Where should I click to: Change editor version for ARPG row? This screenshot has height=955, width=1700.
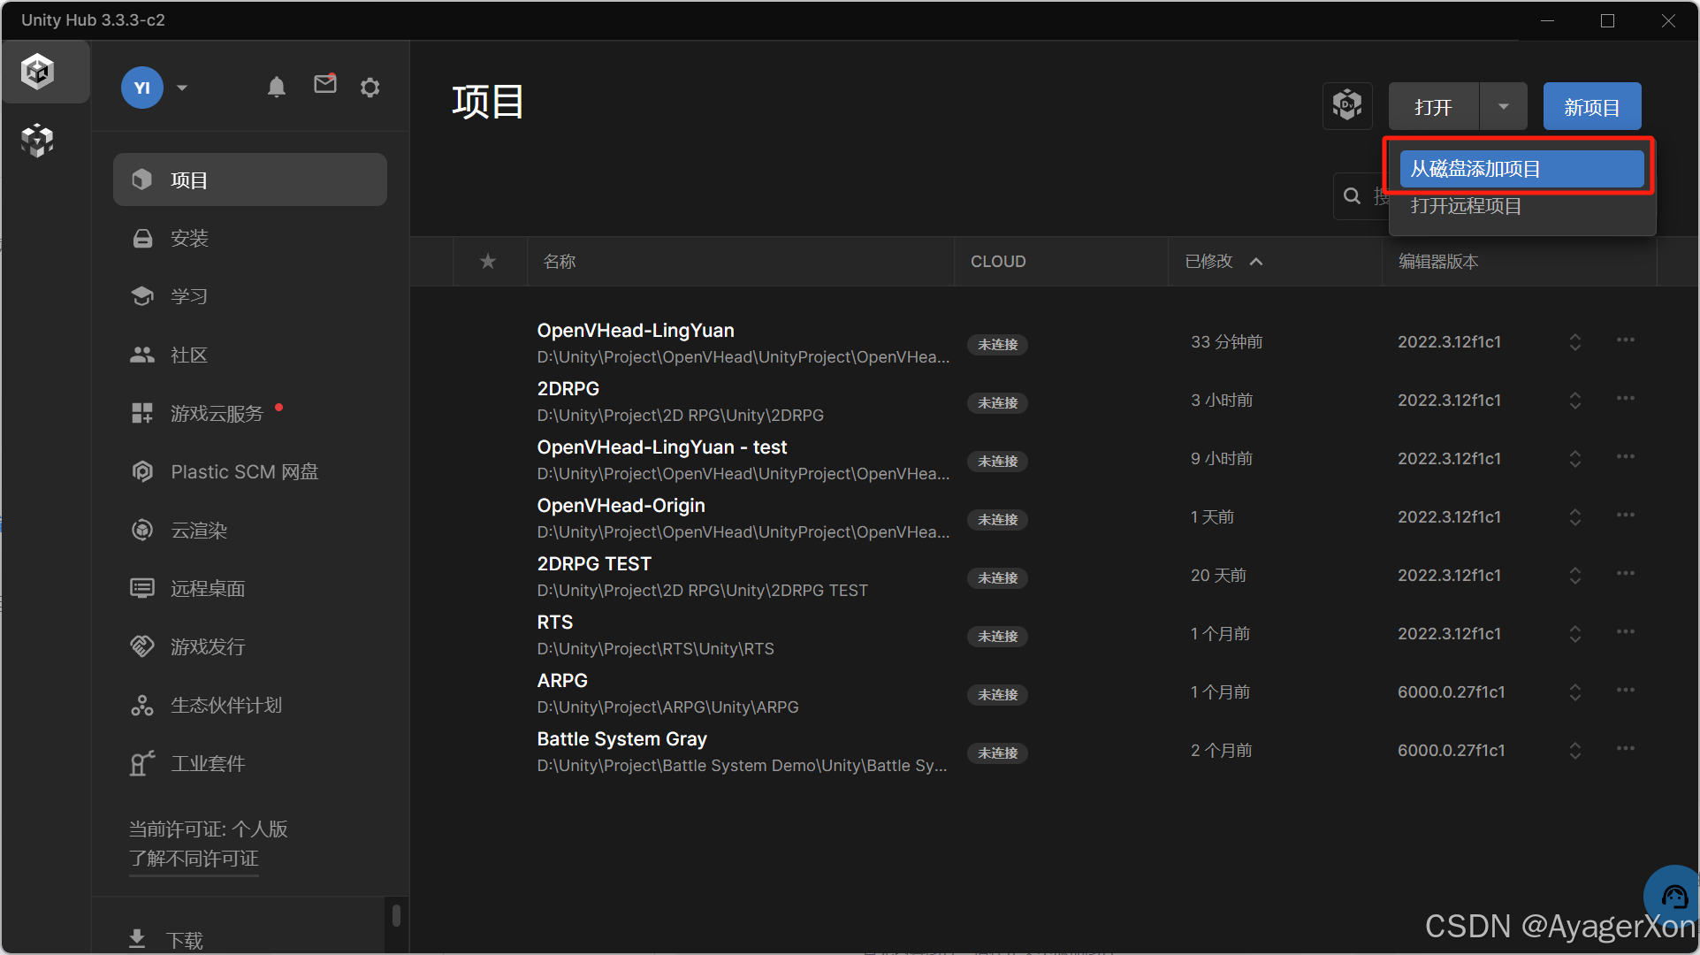point(1575,692)
